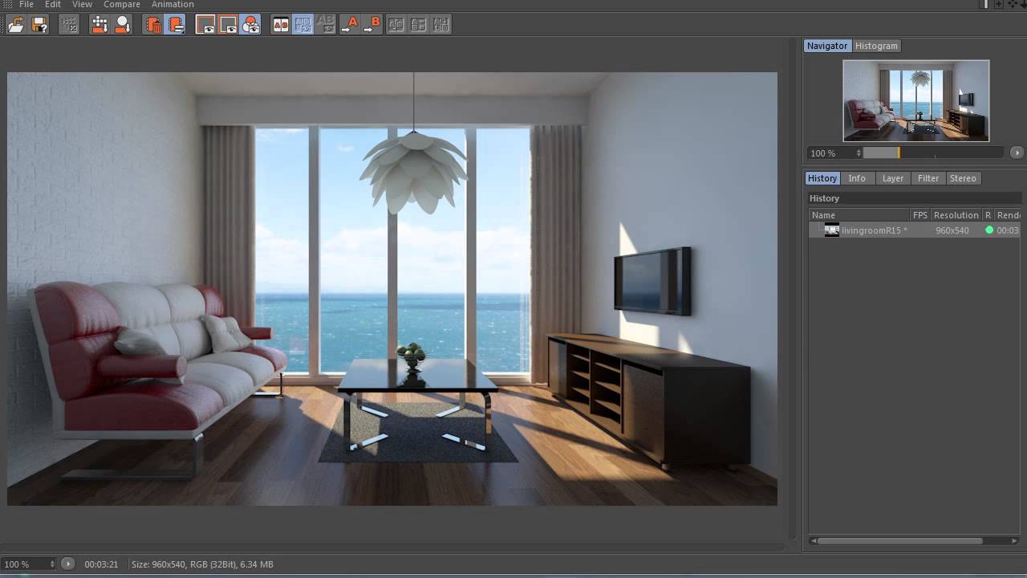Screen dimensions: 1027x578
Task: Click the image size status text
Action: (202, 564)
